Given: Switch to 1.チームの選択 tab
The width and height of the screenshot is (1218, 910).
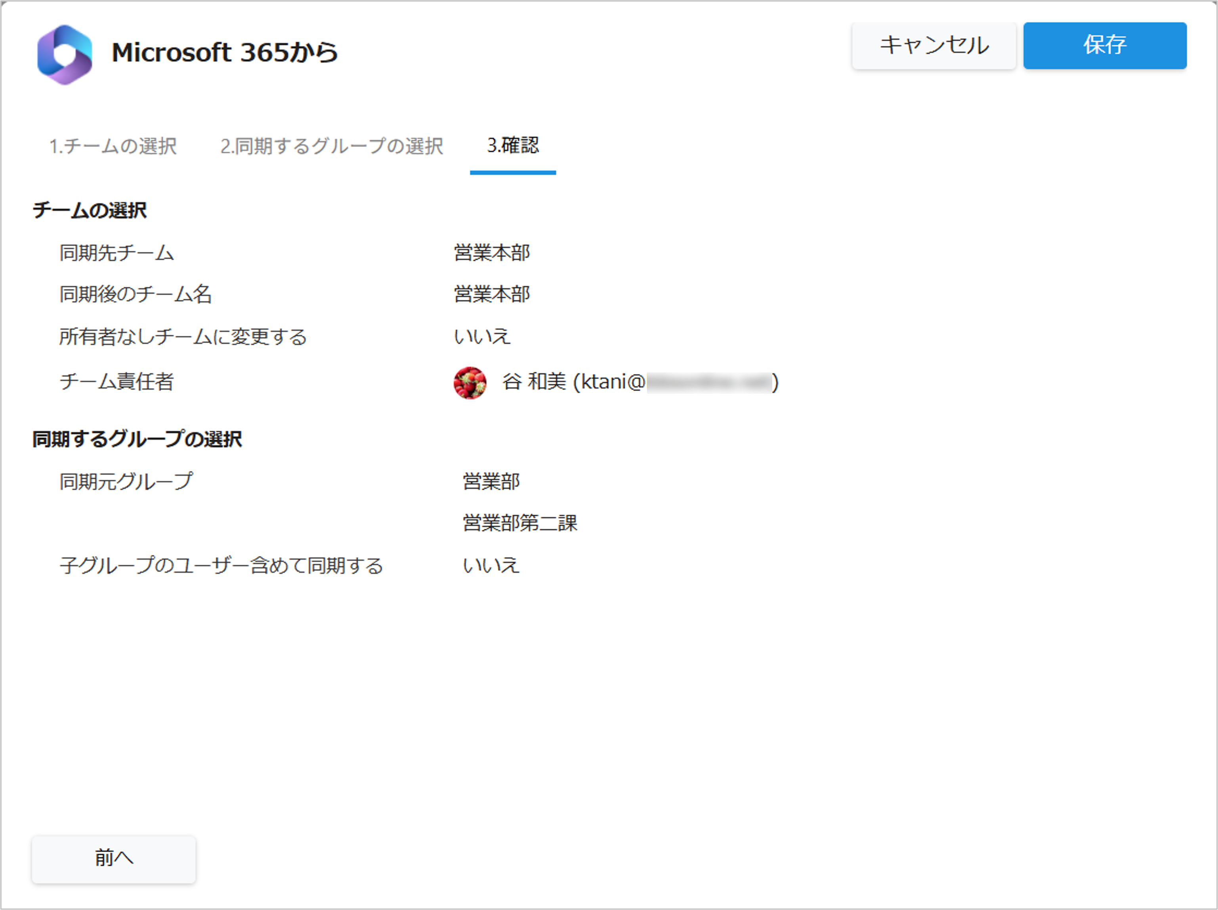Looking at the screenshot, I should 113,146.
